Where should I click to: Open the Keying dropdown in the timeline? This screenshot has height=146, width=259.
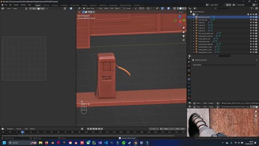pyautogui.click(x=19, y=129)
